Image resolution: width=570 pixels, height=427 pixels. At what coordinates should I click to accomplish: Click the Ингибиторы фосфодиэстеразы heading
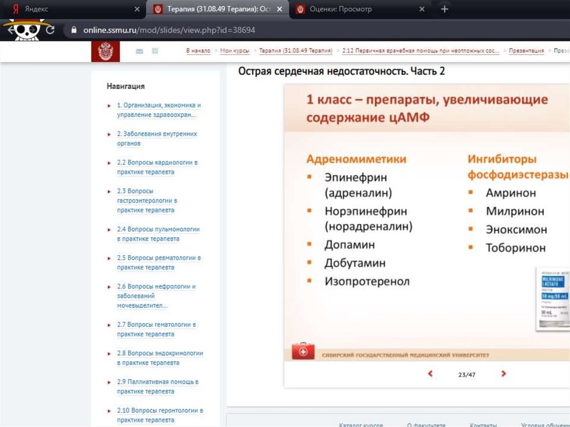point(518,167)
